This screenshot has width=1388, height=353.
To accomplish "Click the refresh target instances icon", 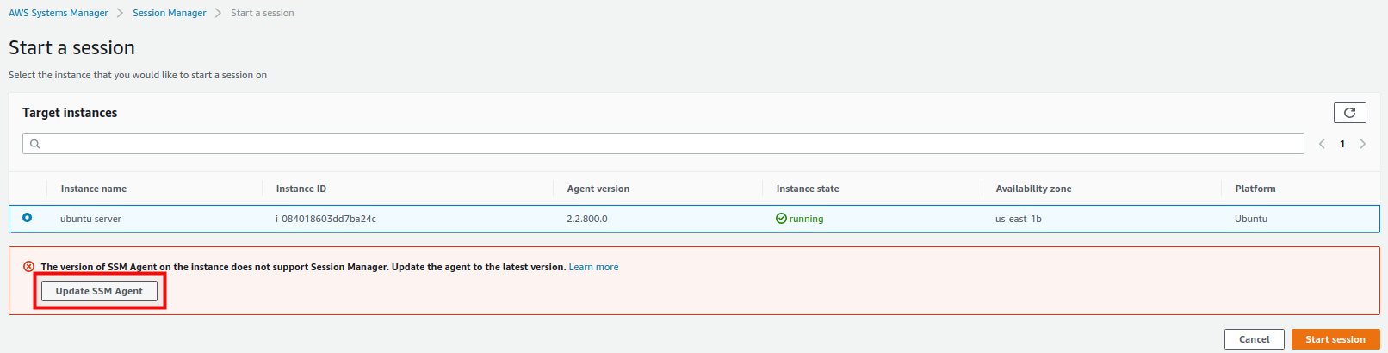I will (1349, 113).
